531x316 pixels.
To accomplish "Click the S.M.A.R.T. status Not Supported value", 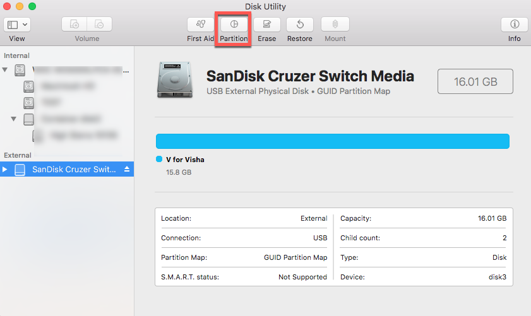I will pos(302,277).
